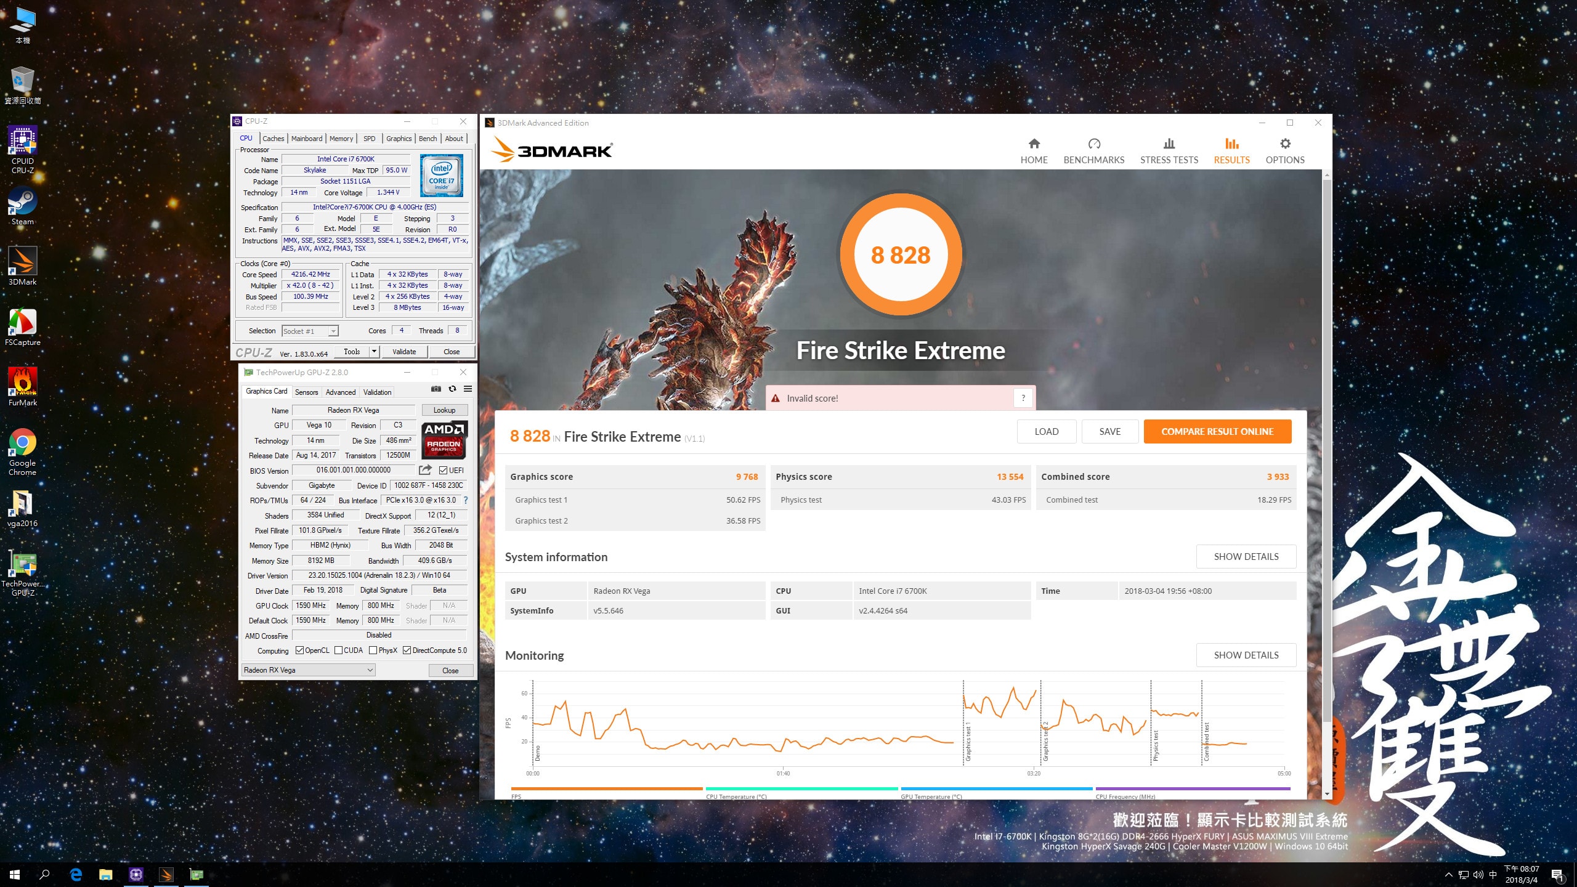Click the GPU-Z refresh icon
Screen dimensions: 1577x887
coord(452,389)
